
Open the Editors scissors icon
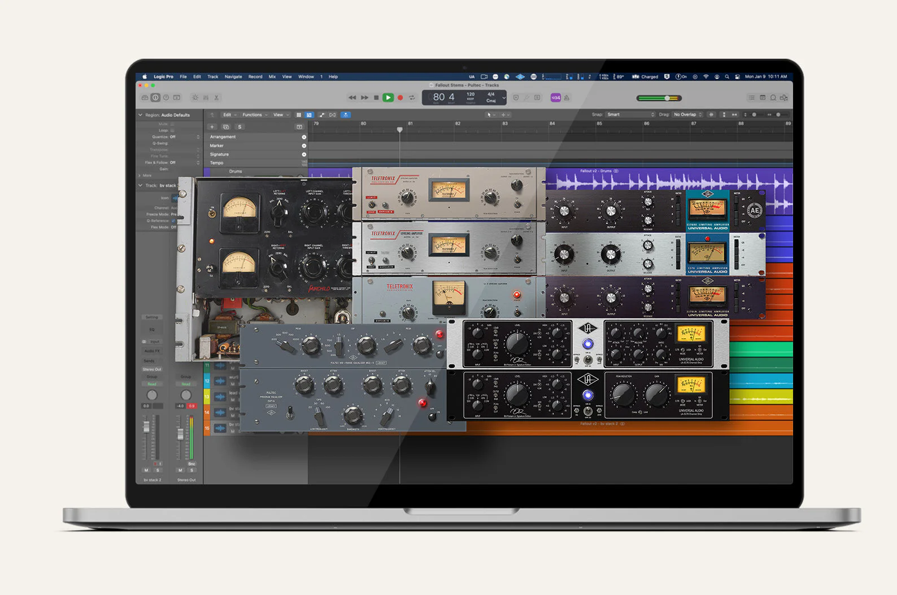click(x=216, y=98)
